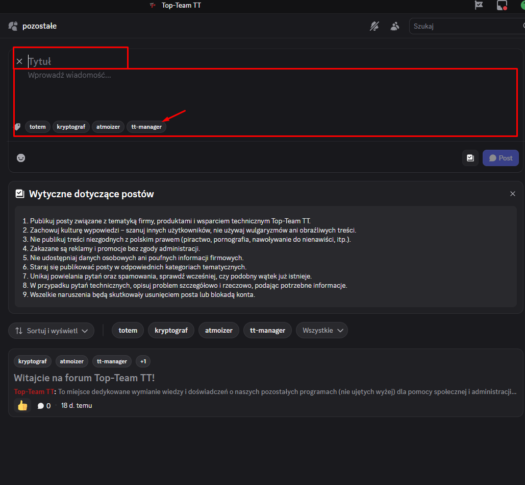
Task: Click the atmoizer tag on the welcome post
Action: (71, 361)
